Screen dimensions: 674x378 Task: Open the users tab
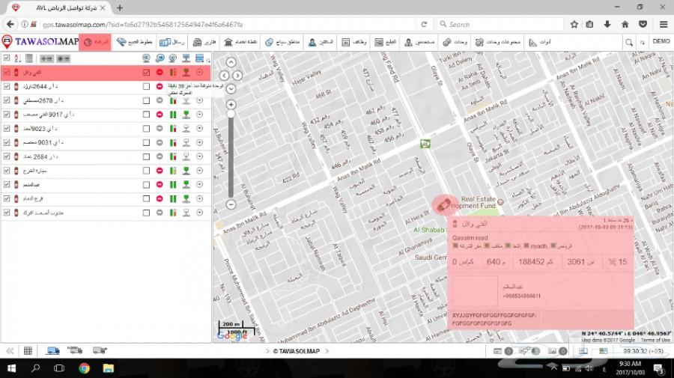[419, 42]
